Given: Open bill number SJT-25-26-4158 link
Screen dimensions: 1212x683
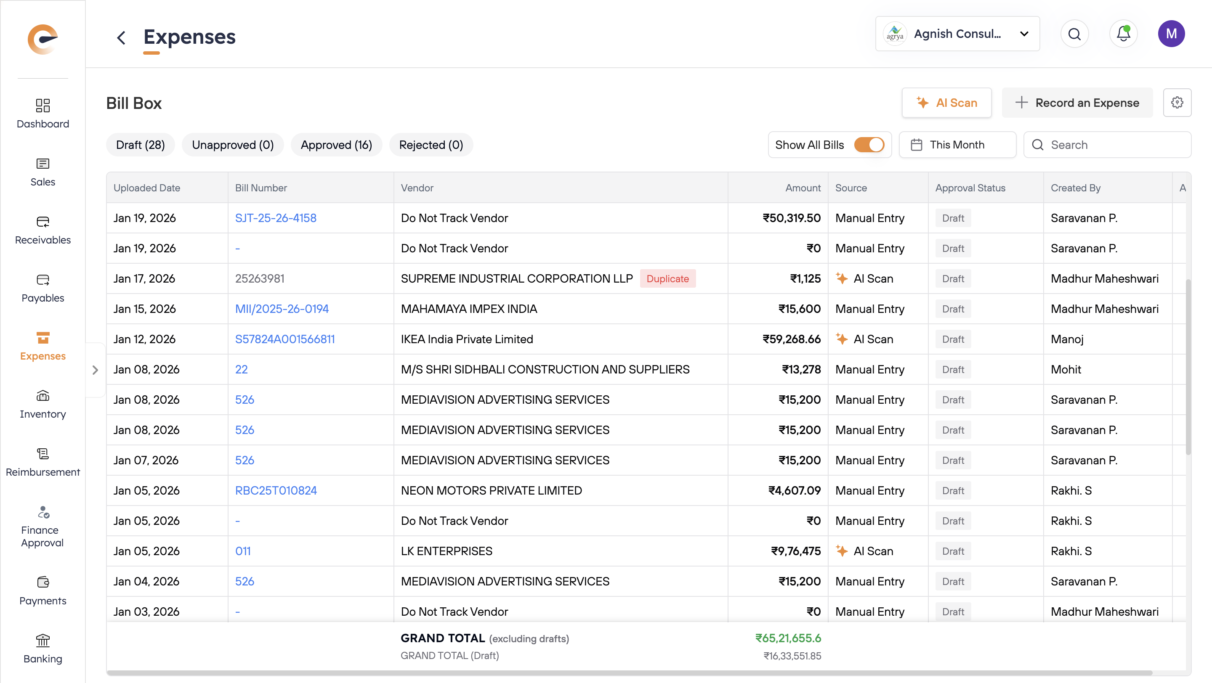Looking at the screenshot, I should pos(276,218).
